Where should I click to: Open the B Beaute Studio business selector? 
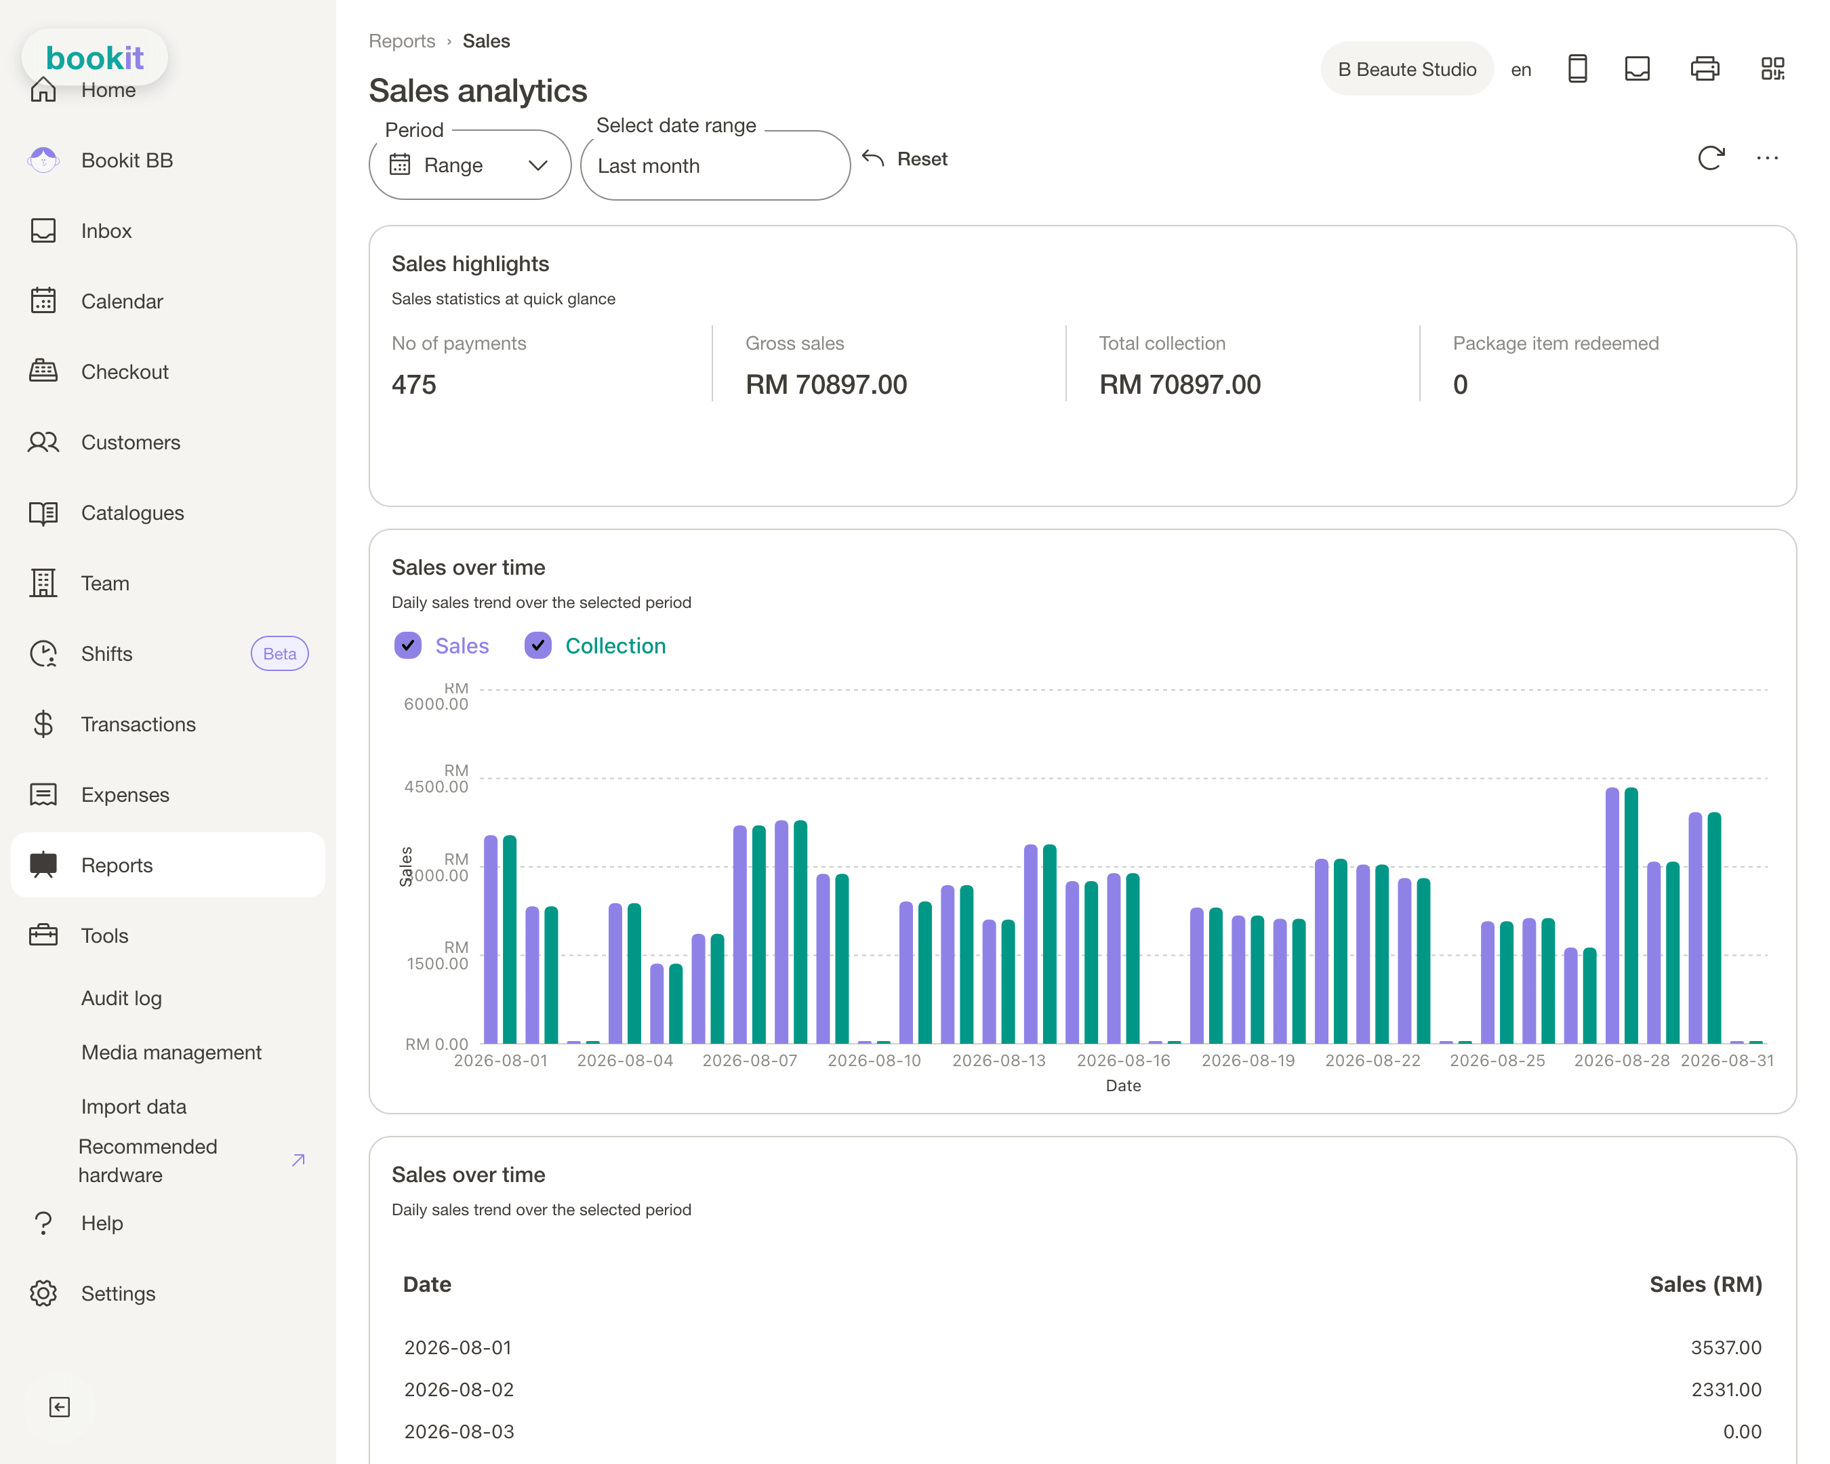pos(1407,68)
